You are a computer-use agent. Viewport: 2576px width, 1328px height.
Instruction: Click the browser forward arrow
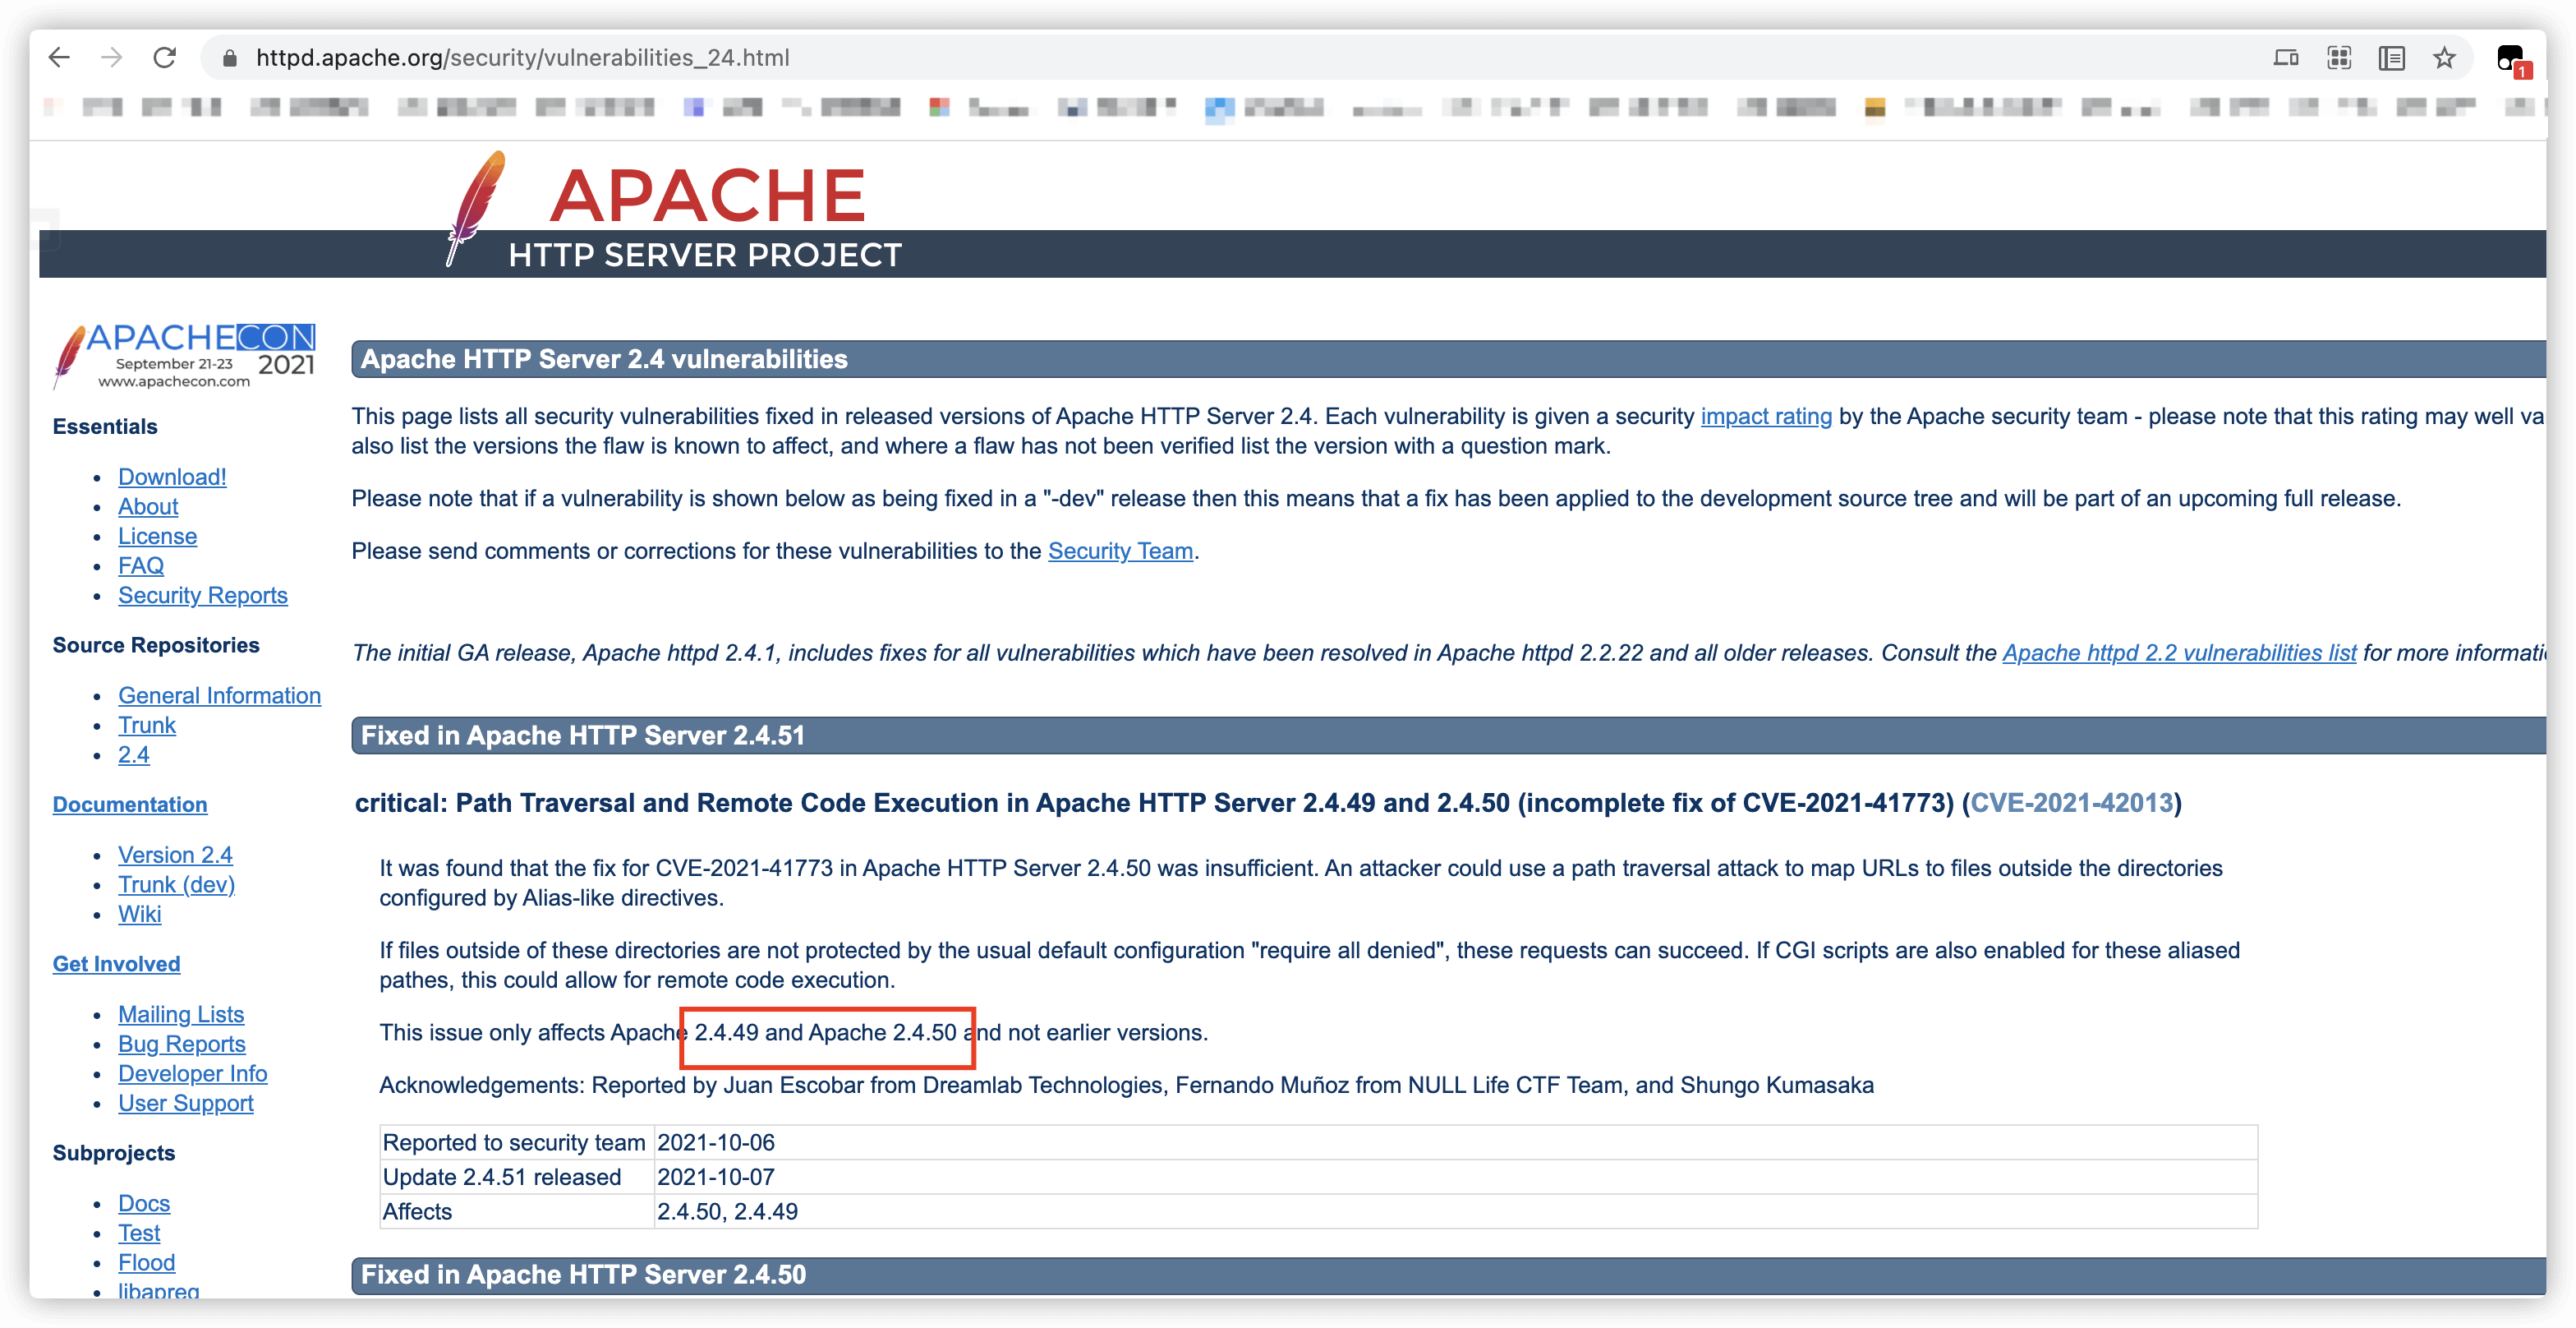coord(112,57)
